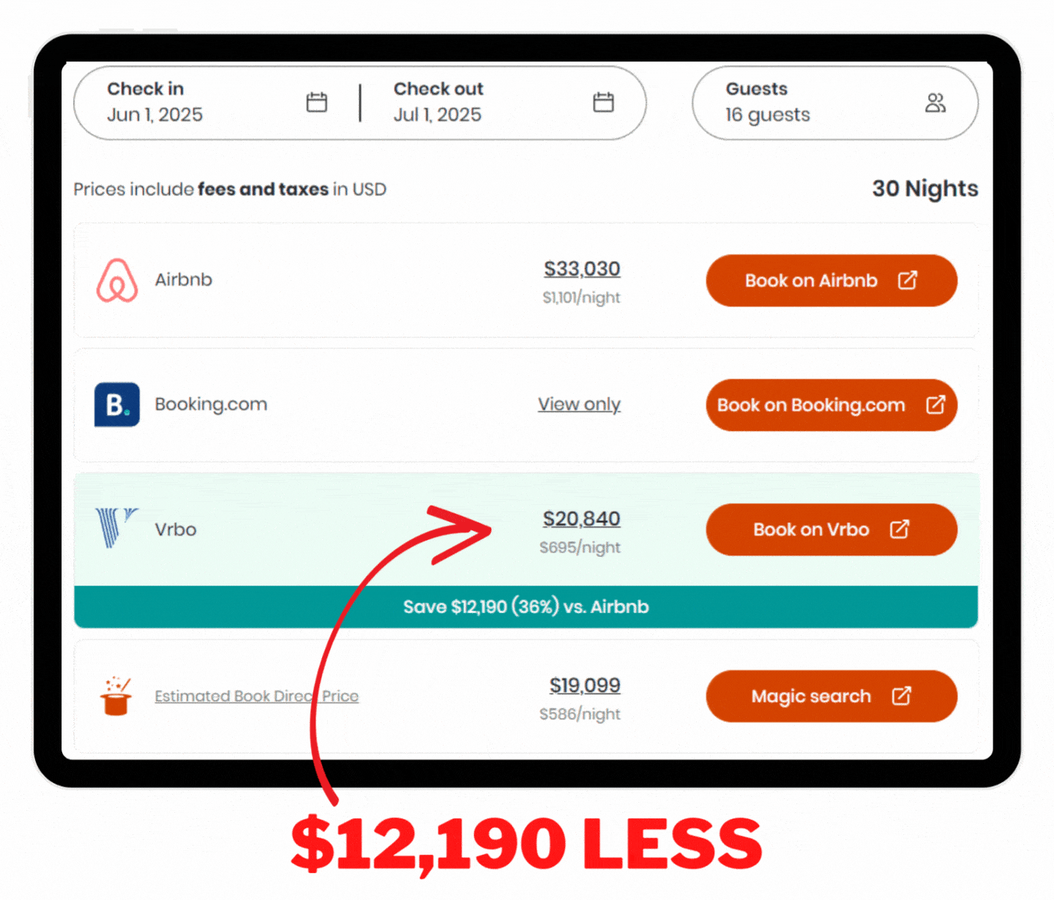Click external link icon on Vrbo button
The width and height of the screenshot is (1054, 900).
(900, 529)
